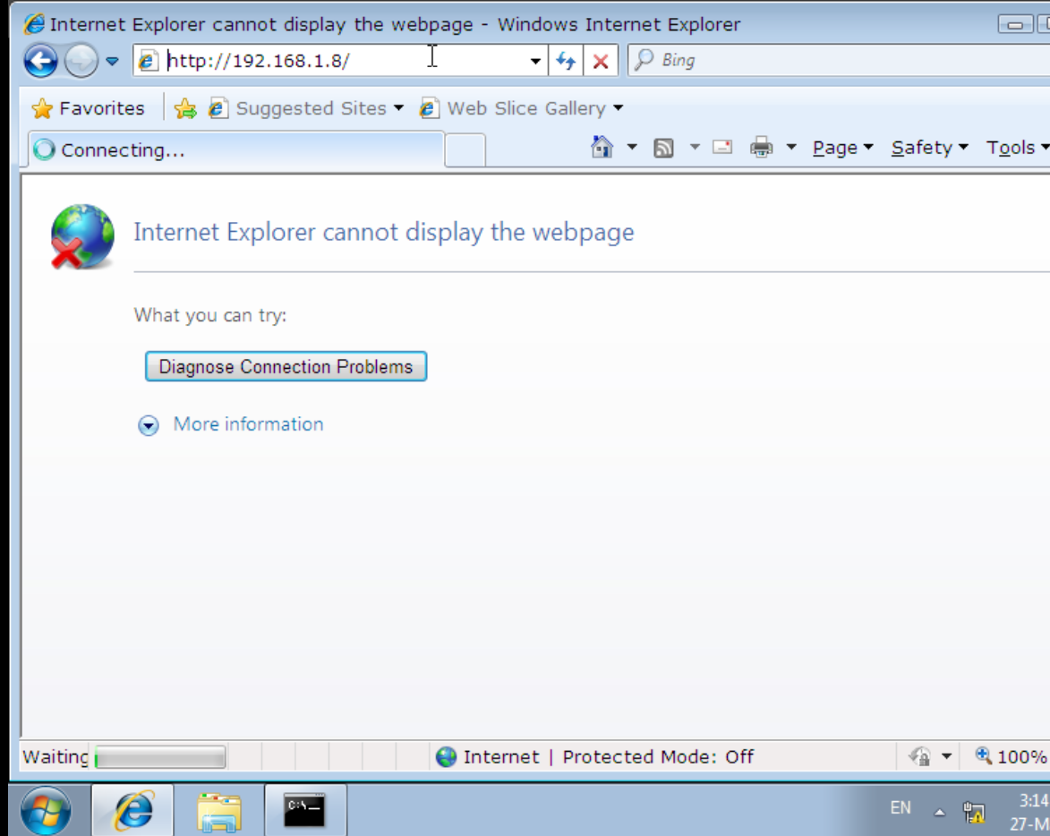Open Windows Explorer from the taskbar

(219, 811)
